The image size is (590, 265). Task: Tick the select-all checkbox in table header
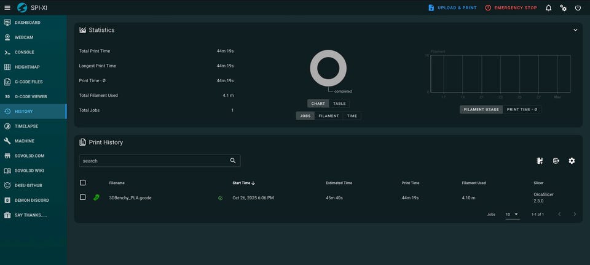point(83,183)
